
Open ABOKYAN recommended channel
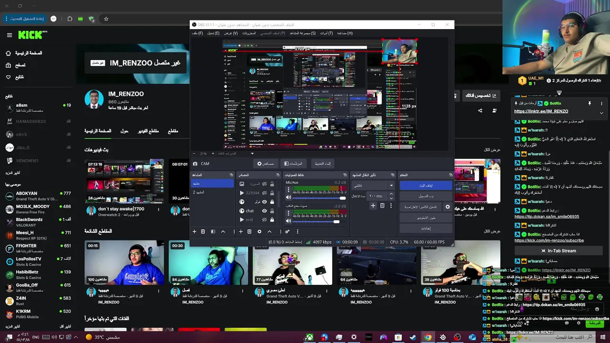(x=38, y=196)
